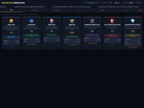Click the Cards counter in header
144x108 pixels.
(138, 3)
